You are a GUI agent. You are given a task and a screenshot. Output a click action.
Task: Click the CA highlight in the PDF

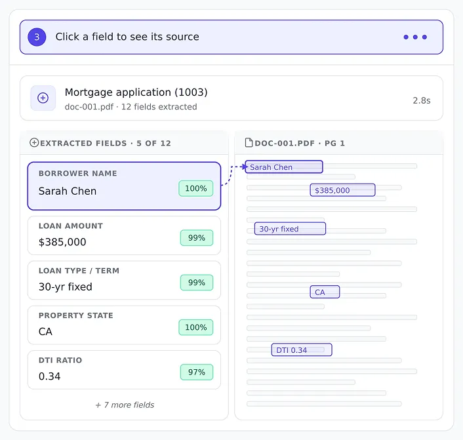pos(325,292)
